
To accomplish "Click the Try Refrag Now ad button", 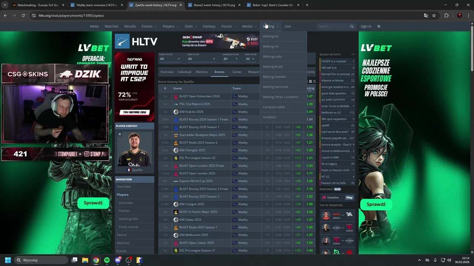I will coord(134,112).
